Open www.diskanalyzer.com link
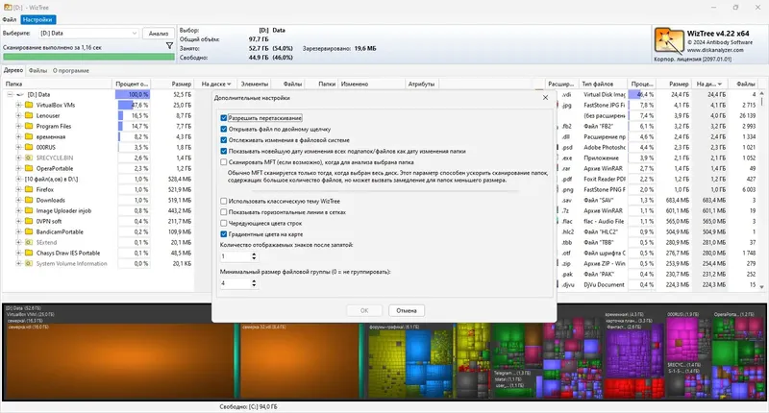This screenshot has width=769, height=413. pos(715,50)
